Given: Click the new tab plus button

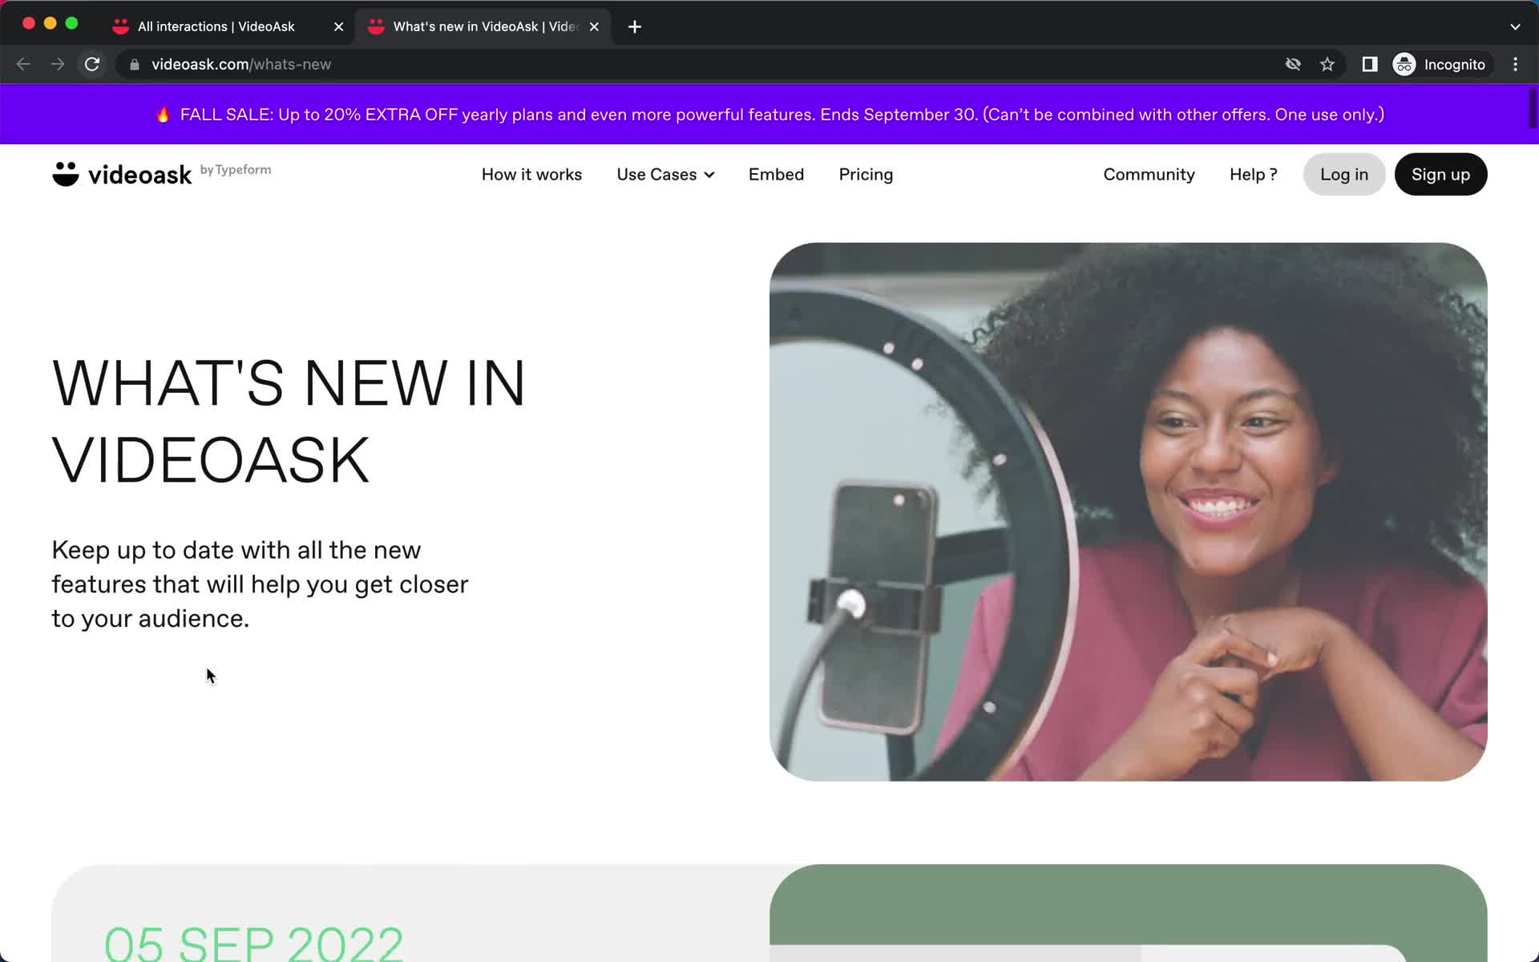Looking at the screenshot, I should 634,26.
